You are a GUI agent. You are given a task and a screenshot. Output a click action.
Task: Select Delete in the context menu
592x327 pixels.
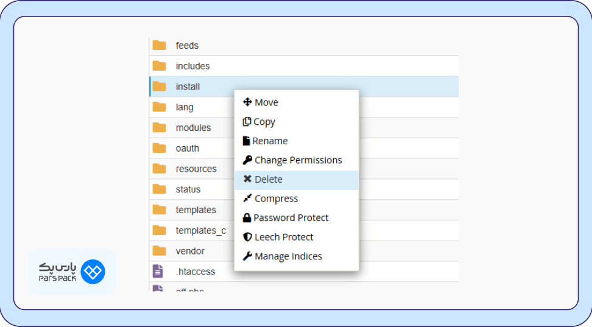click(x=269, y=179)
